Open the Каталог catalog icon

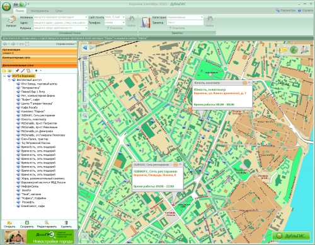coord(11,21)
